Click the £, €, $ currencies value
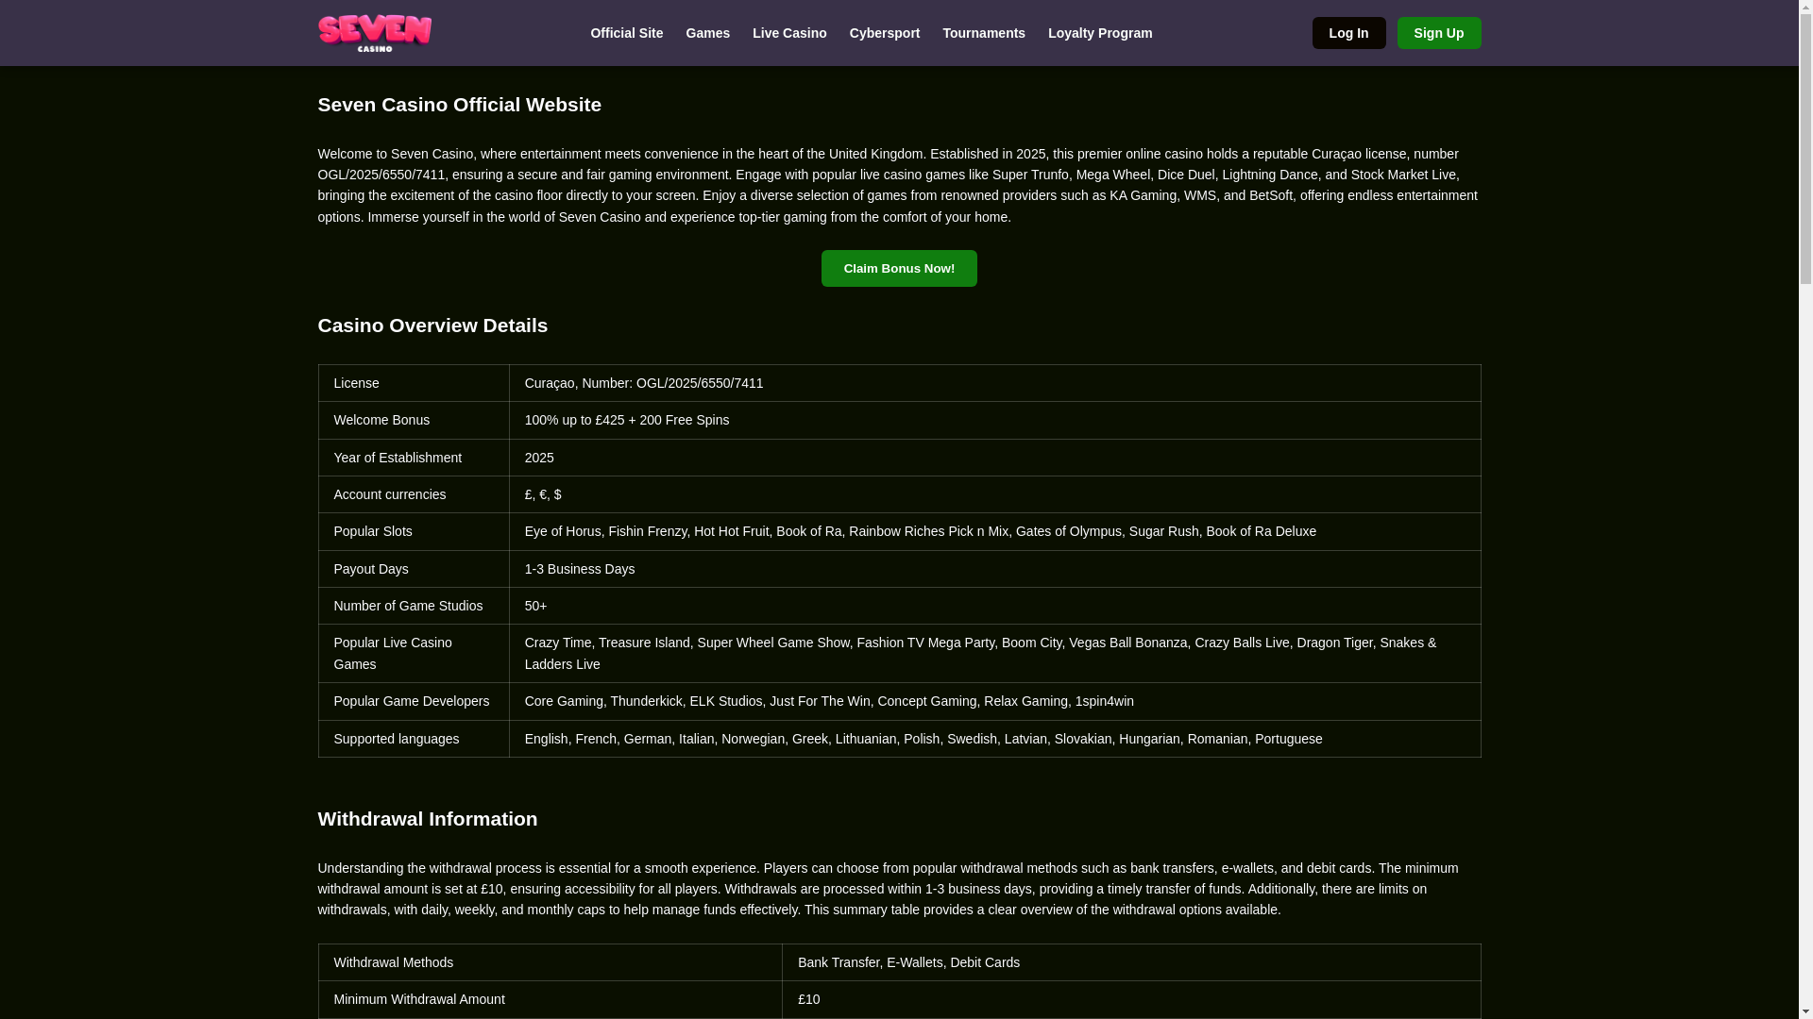Screen dimensions: 1813x1019 994,494
